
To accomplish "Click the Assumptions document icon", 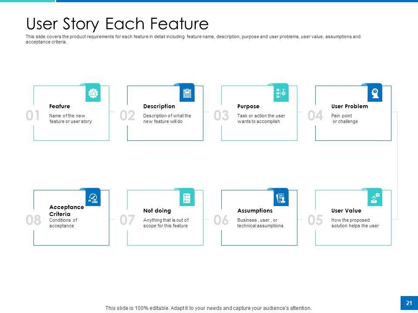I will (281, 198).
